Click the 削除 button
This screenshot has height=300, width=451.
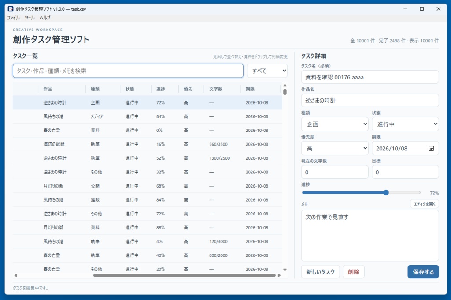click(x=354, y=272)
